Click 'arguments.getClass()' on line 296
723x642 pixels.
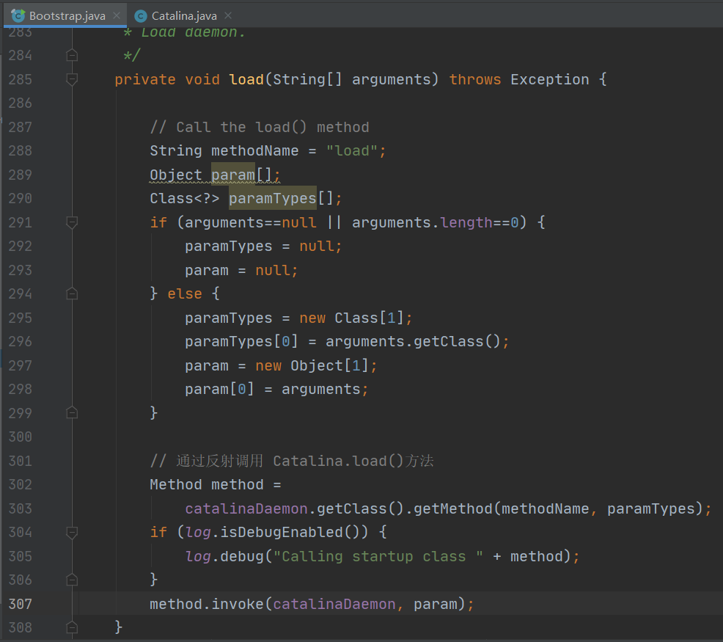coord(413,341)
